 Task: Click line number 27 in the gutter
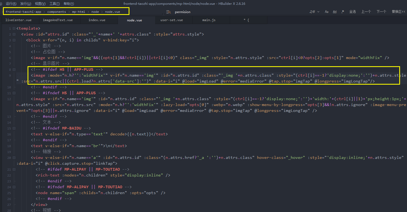[9, 205]
